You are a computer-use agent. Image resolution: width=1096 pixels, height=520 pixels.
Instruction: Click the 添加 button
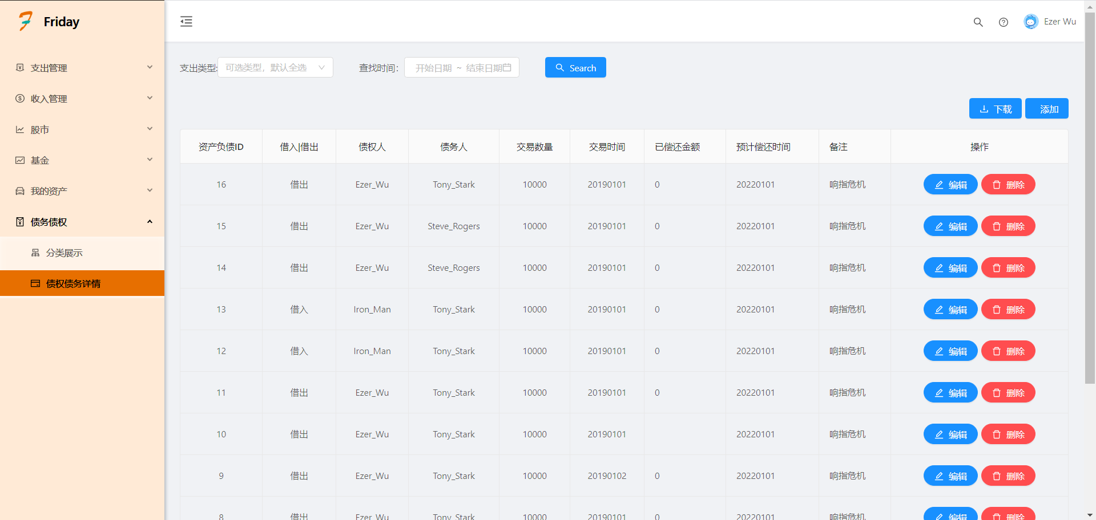pos(1047,108)
